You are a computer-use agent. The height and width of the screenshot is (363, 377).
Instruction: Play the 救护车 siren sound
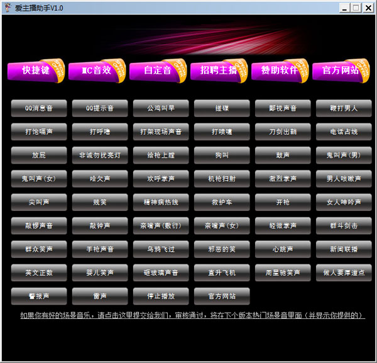[222, 202]
